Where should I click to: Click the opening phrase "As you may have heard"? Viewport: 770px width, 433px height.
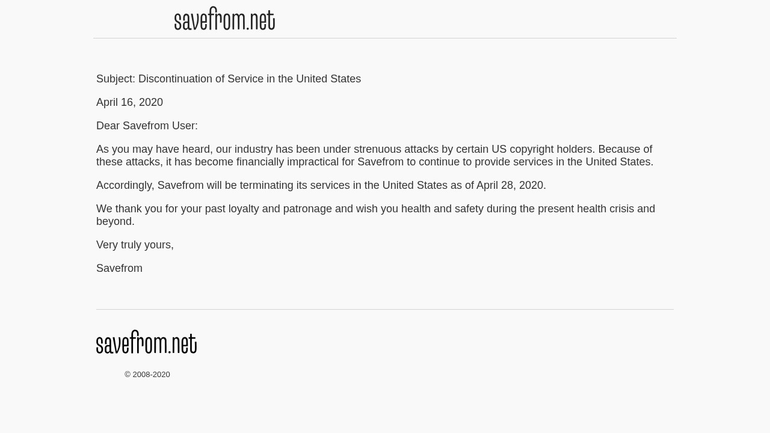(x=154, y=149)
